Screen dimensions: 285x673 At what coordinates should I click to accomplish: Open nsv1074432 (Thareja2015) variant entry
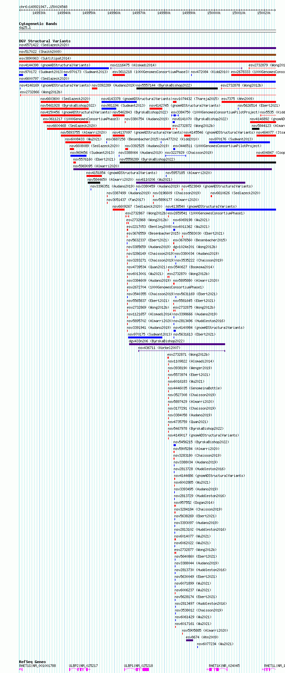click(x=196, y=99)
